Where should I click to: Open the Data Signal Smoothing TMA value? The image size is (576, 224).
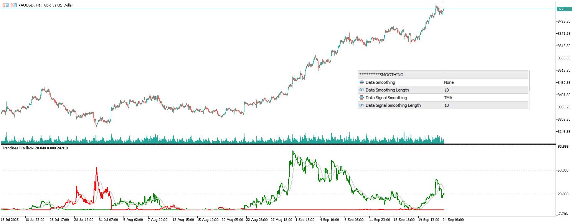[x=485, y=98]
